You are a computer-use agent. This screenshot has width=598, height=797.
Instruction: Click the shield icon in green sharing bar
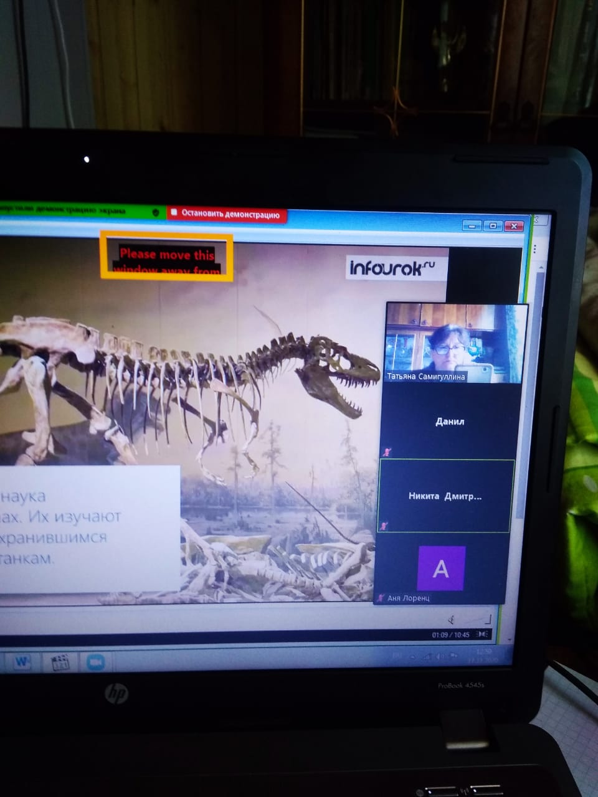[x=156, y=212]
